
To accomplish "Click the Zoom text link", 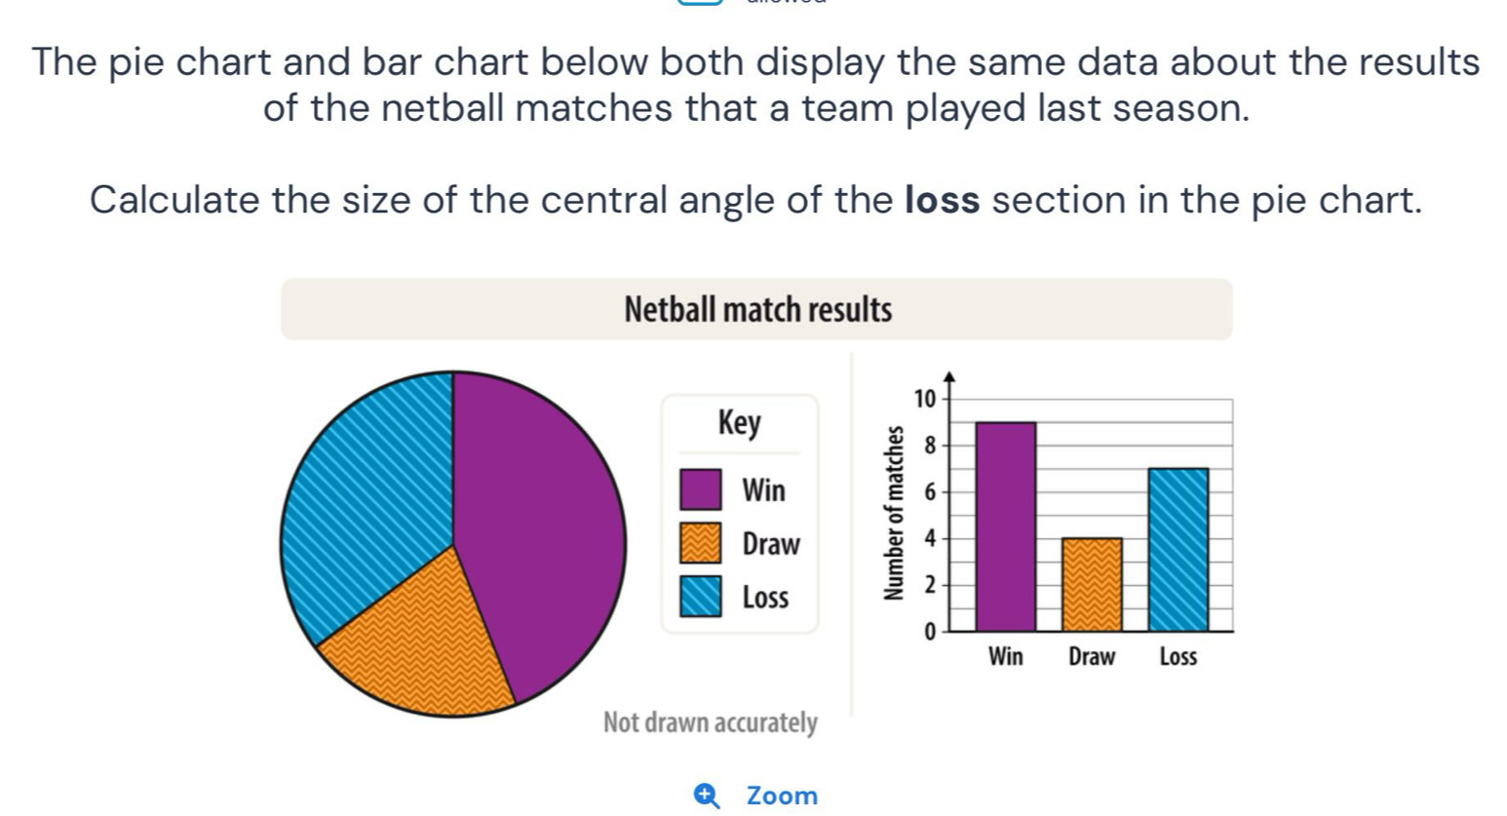I will coord(782,796).
